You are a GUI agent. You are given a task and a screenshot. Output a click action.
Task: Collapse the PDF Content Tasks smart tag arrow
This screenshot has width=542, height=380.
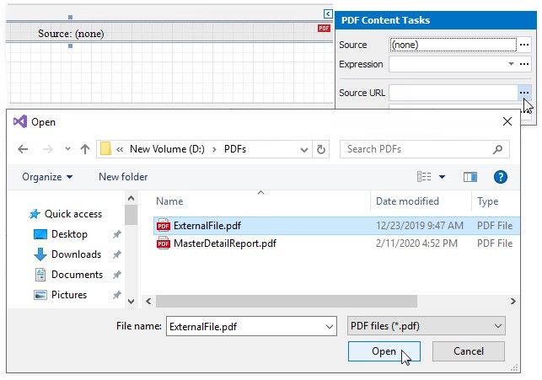(x=327, y=13)
